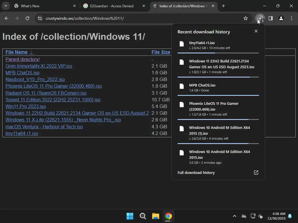Screen dimensions: 298x223
Task: Click the Full download history external-link icon
Action: click(x=256, y=172)
